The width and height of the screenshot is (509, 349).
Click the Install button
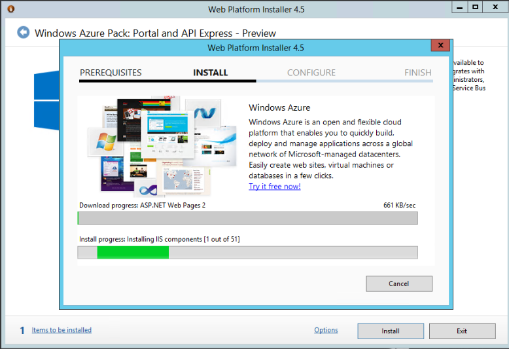[391, 331]
